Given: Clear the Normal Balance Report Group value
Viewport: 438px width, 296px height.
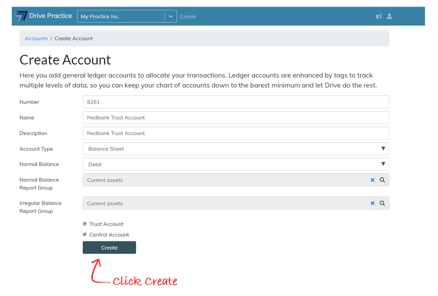Looking at the screenshot, I should point(372,180).
